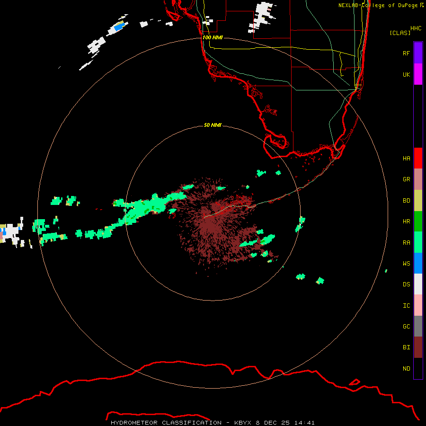Click the HR legend label
Viewport: 426px width, 426px height.
point(407,222)
